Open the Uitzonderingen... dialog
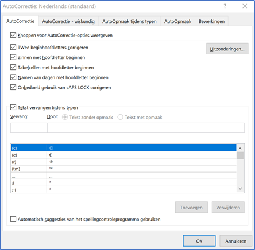Image resolution: width=255 pixels, height=250 pixels. pos(227,49)
